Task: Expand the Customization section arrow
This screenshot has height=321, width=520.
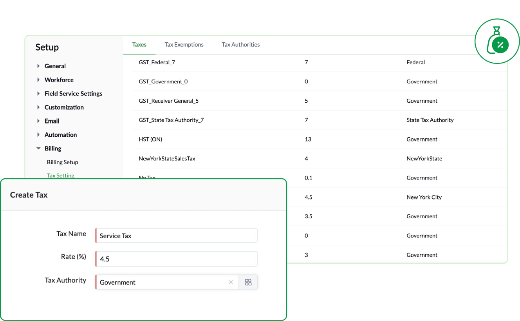Action: pyautogui.click(x=38, y=107)
